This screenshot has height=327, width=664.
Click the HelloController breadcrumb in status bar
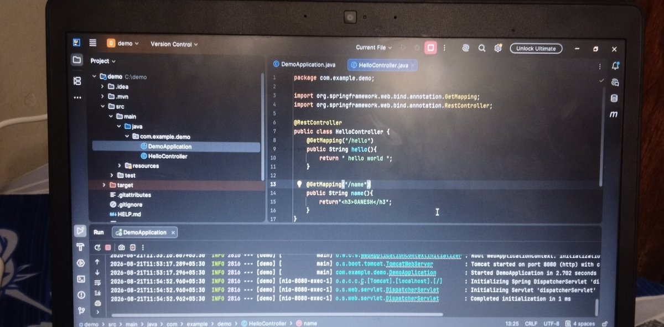point(263,323)
